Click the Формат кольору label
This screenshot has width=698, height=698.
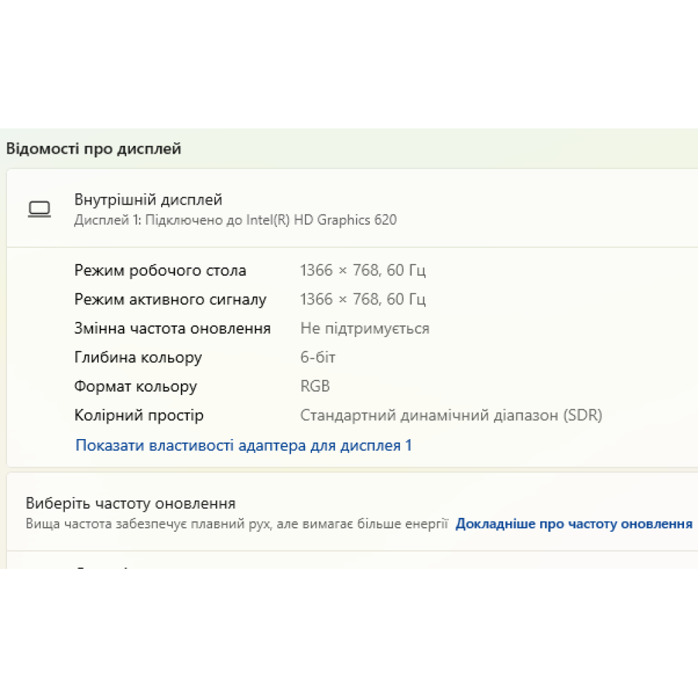(x=135, y=386)
